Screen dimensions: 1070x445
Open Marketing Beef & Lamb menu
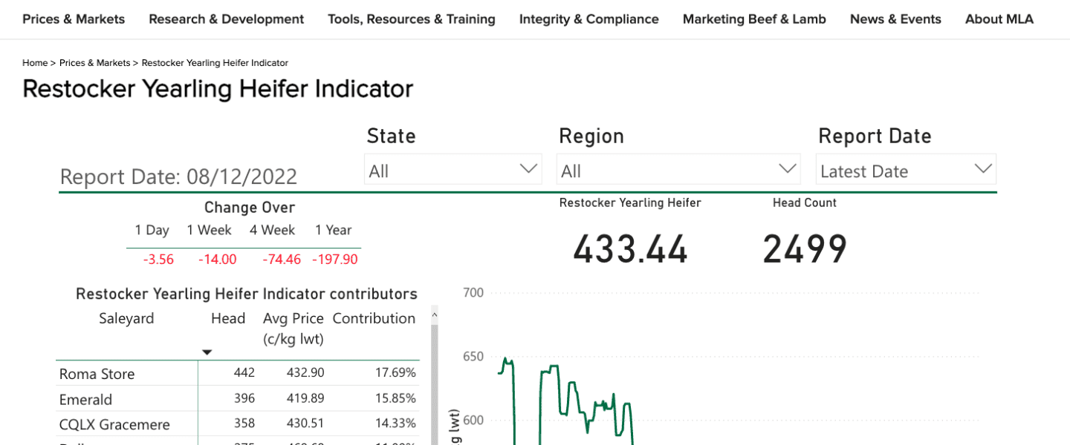coord(754,19)
